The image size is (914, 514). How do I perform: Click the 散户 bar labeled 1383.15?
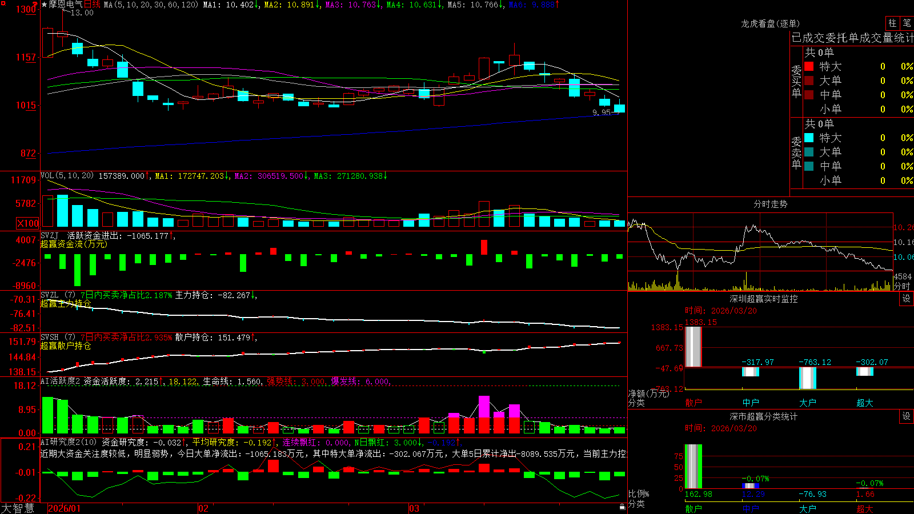coord(693,347)
